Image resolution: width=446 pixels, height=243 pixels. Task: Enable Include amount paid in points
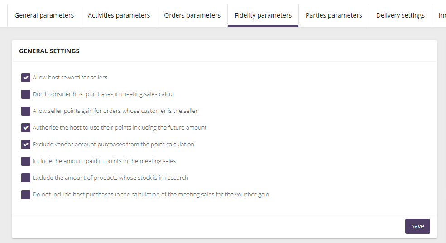point(26,161)
